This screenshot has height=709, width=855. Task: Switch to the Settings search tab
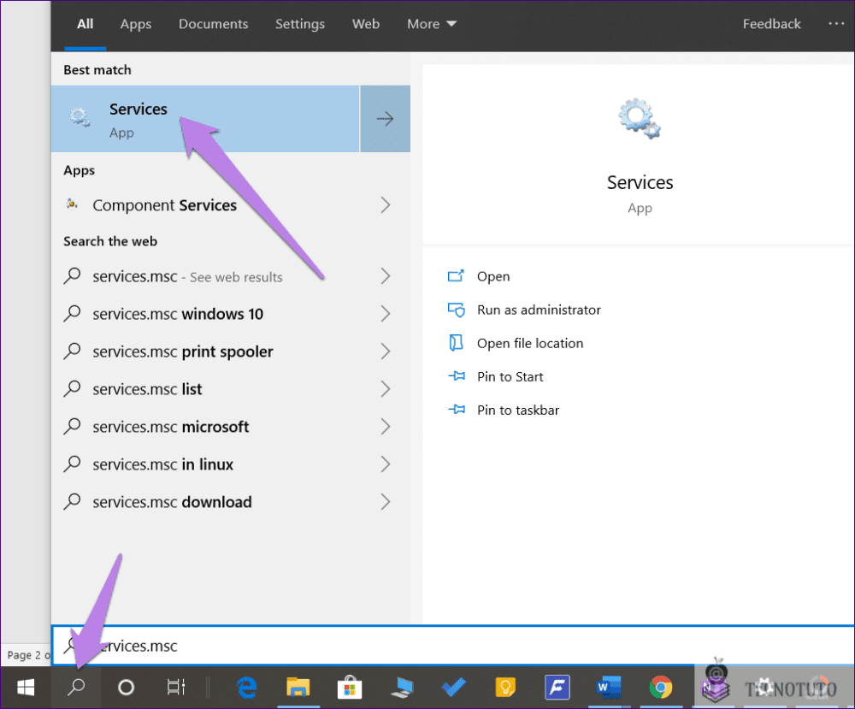click(x=300, y=24)
